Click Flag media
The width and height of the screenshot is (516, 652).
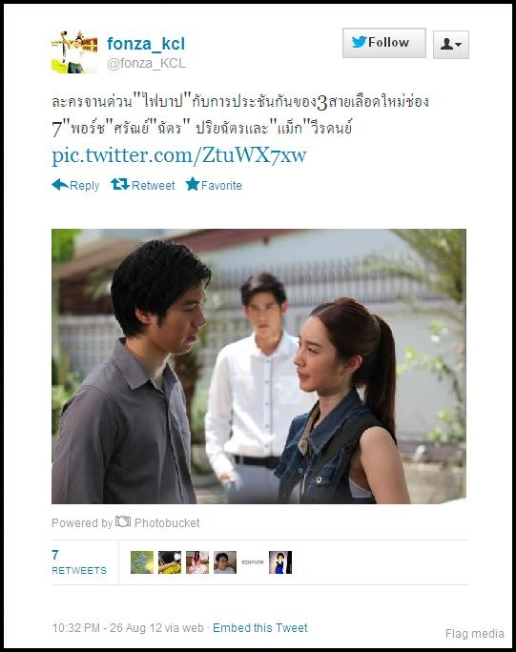pyautogui.click(x=474, y=634)
